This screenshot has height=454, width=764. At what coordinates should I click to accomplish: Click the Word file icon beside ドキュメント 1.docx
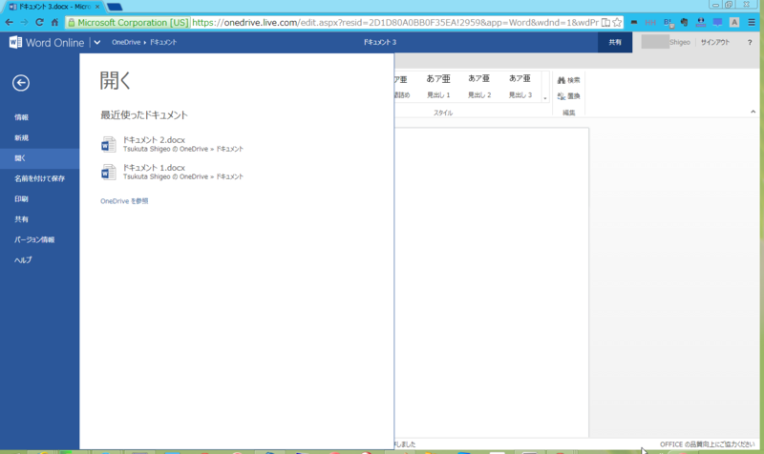tap(109, 173)
